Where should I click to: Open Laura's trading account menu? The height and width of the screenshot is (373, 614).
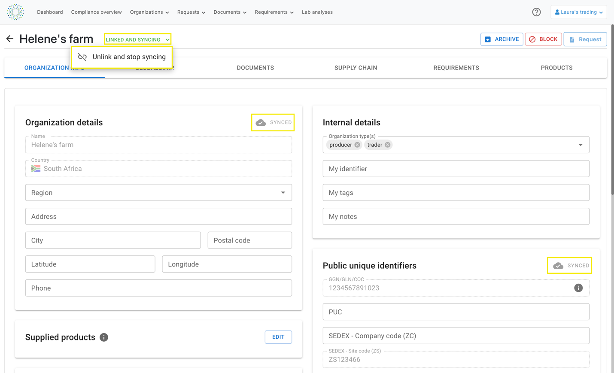(x=579, y=12)
